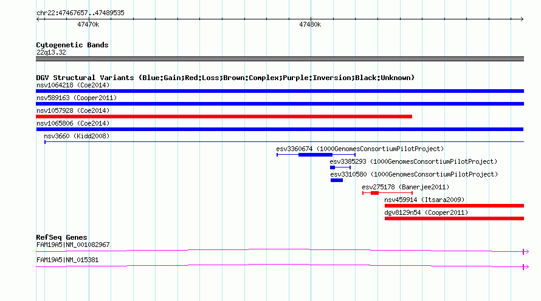Click the blue esv3385293 variant glyph

(340, 167)
